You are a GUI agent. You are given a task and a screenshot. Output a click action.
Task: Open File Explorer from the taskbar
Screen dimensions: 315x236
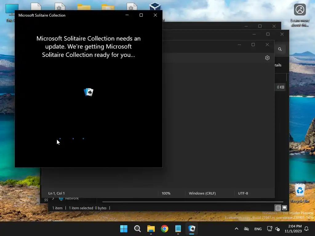151,229
